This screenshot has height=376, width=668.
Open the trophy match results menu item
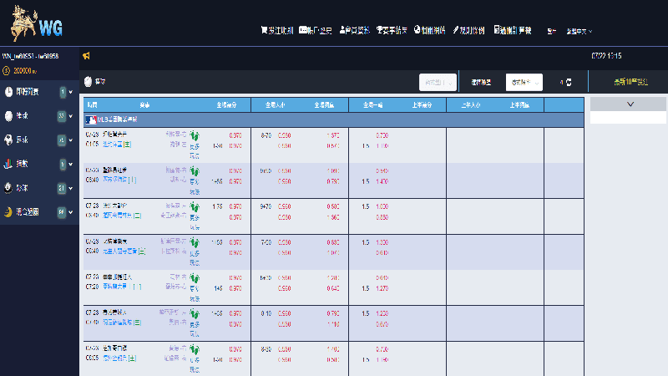(392, 30)
